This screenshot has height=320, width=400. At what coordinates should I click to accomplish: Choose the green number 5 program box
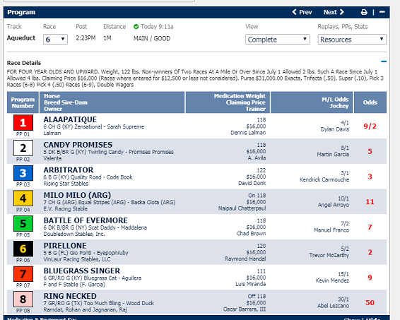click(23, 224)
